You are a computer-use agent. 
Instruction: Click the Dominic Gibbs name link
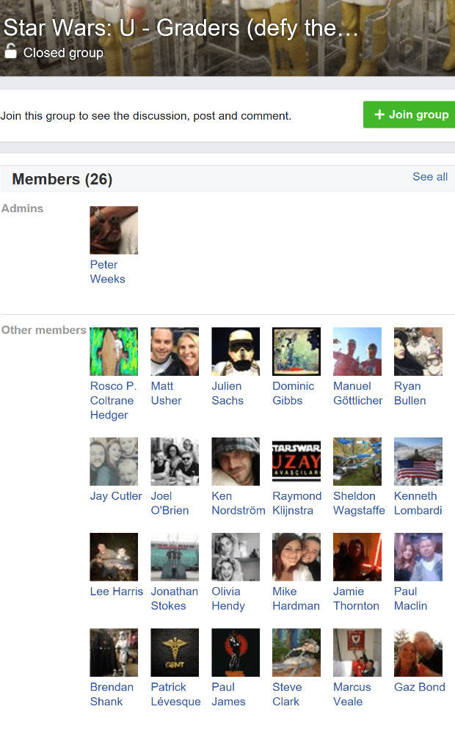293,393
